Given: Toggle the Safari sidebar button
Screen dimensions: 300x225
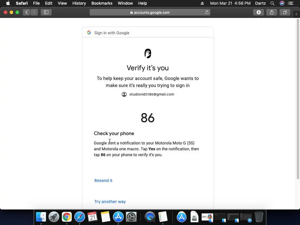Looking at the screenshot, I should tap(46, 12).
